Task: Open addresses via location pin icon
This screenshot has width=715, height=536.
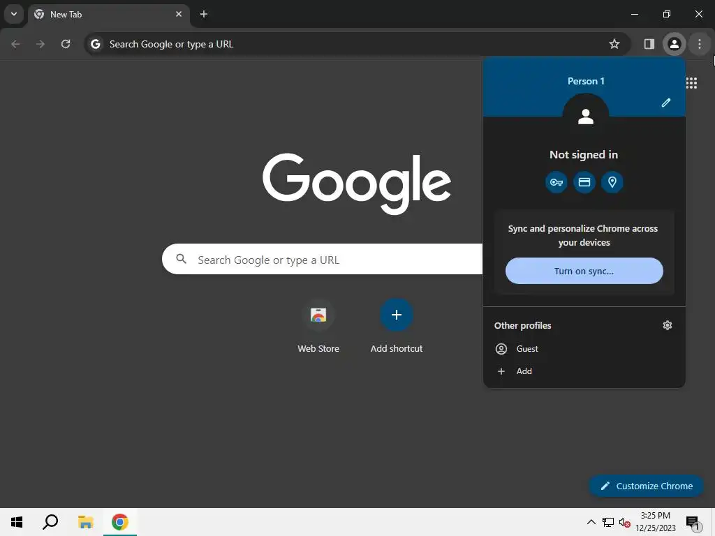Action: [612, 182]
